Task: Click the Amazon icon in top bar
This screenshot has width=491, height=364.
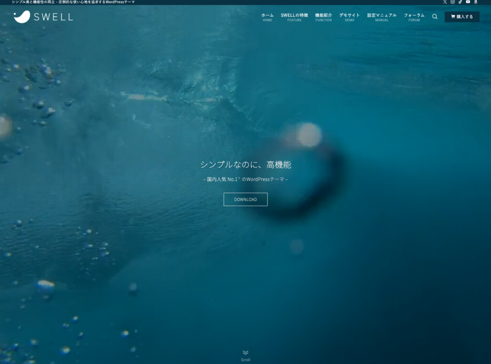Action: (476, 2)
